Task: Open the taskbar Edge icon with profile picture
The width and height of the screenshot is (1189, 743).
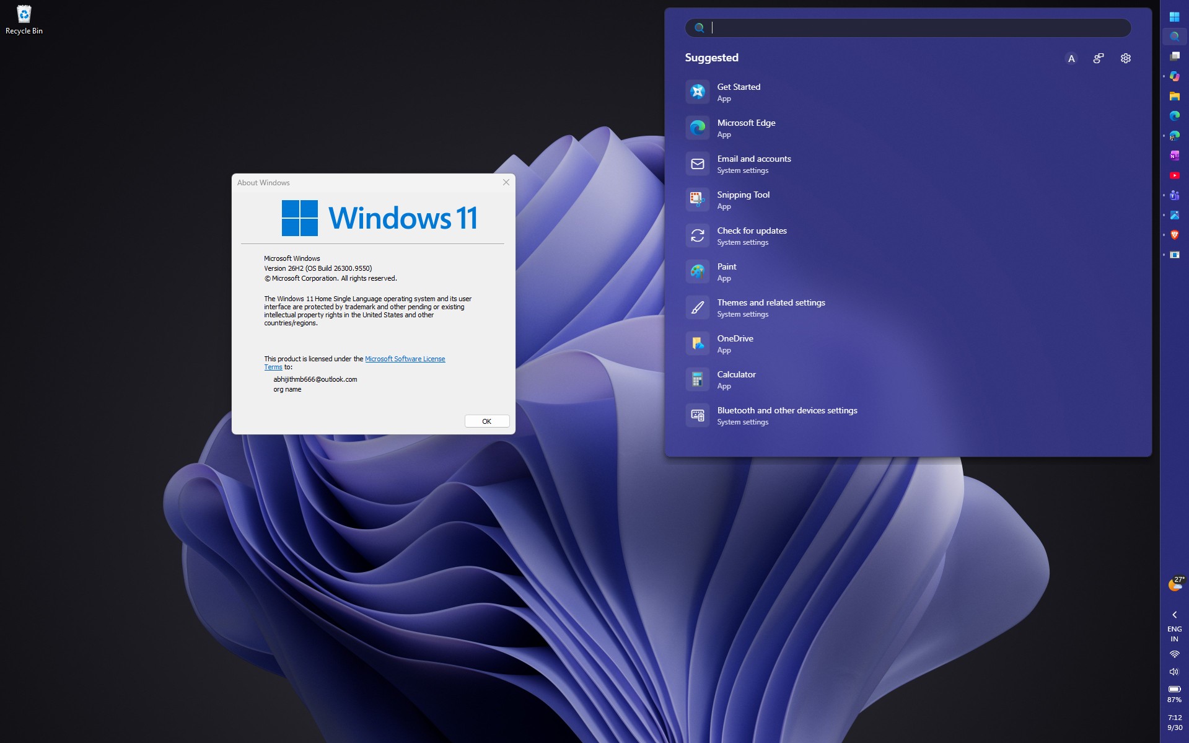Action: coord(1174,136)
